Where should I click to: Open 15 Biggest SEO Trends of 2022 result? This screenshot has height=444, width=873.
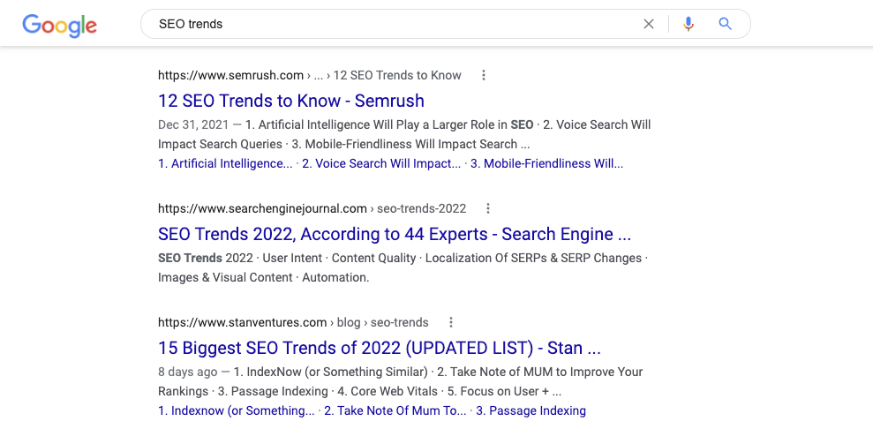tap(379, 348)
